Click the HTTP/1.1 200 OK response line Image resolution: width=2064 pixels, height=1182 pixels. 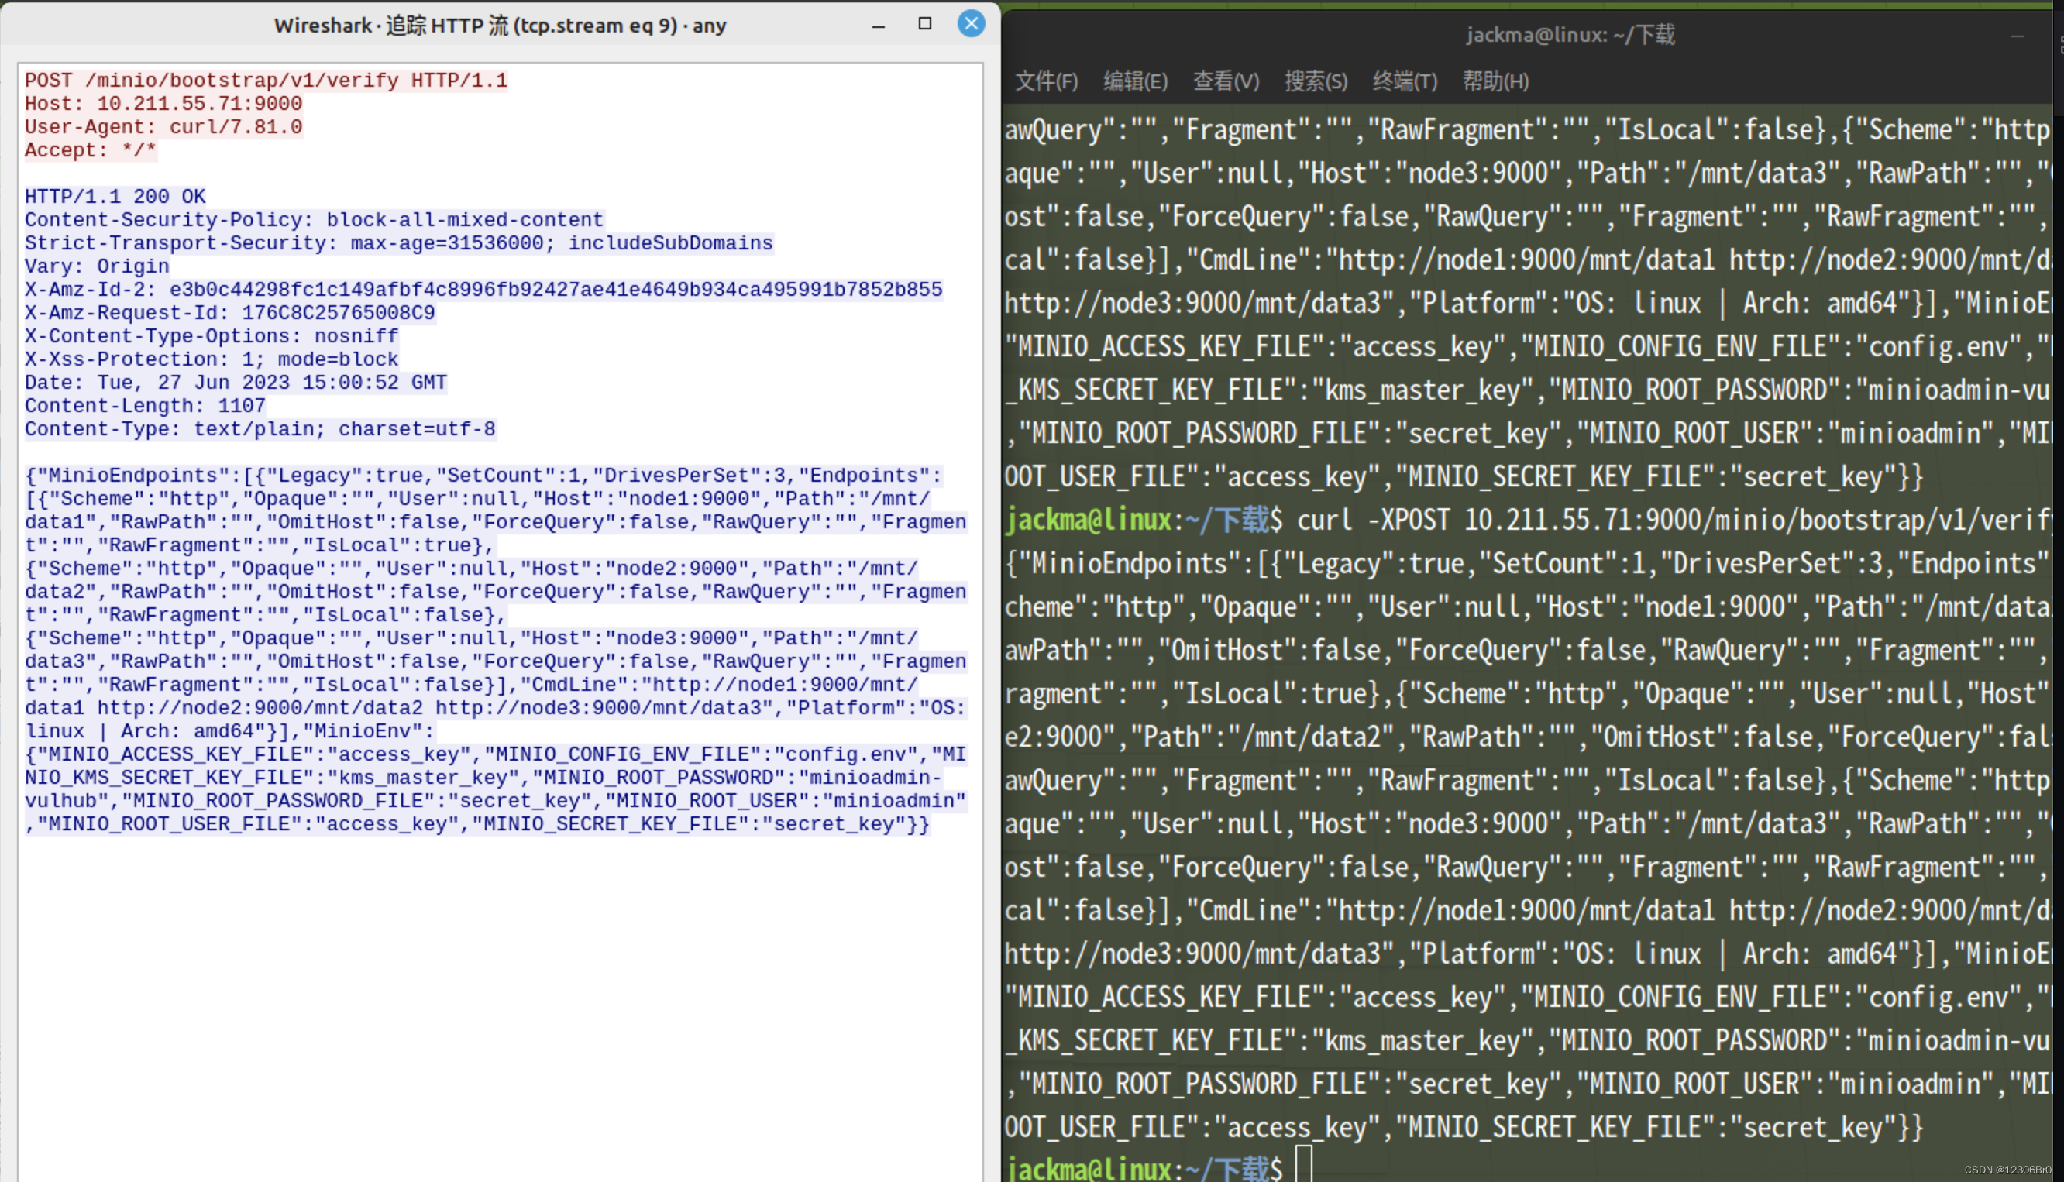click(115, 197)
